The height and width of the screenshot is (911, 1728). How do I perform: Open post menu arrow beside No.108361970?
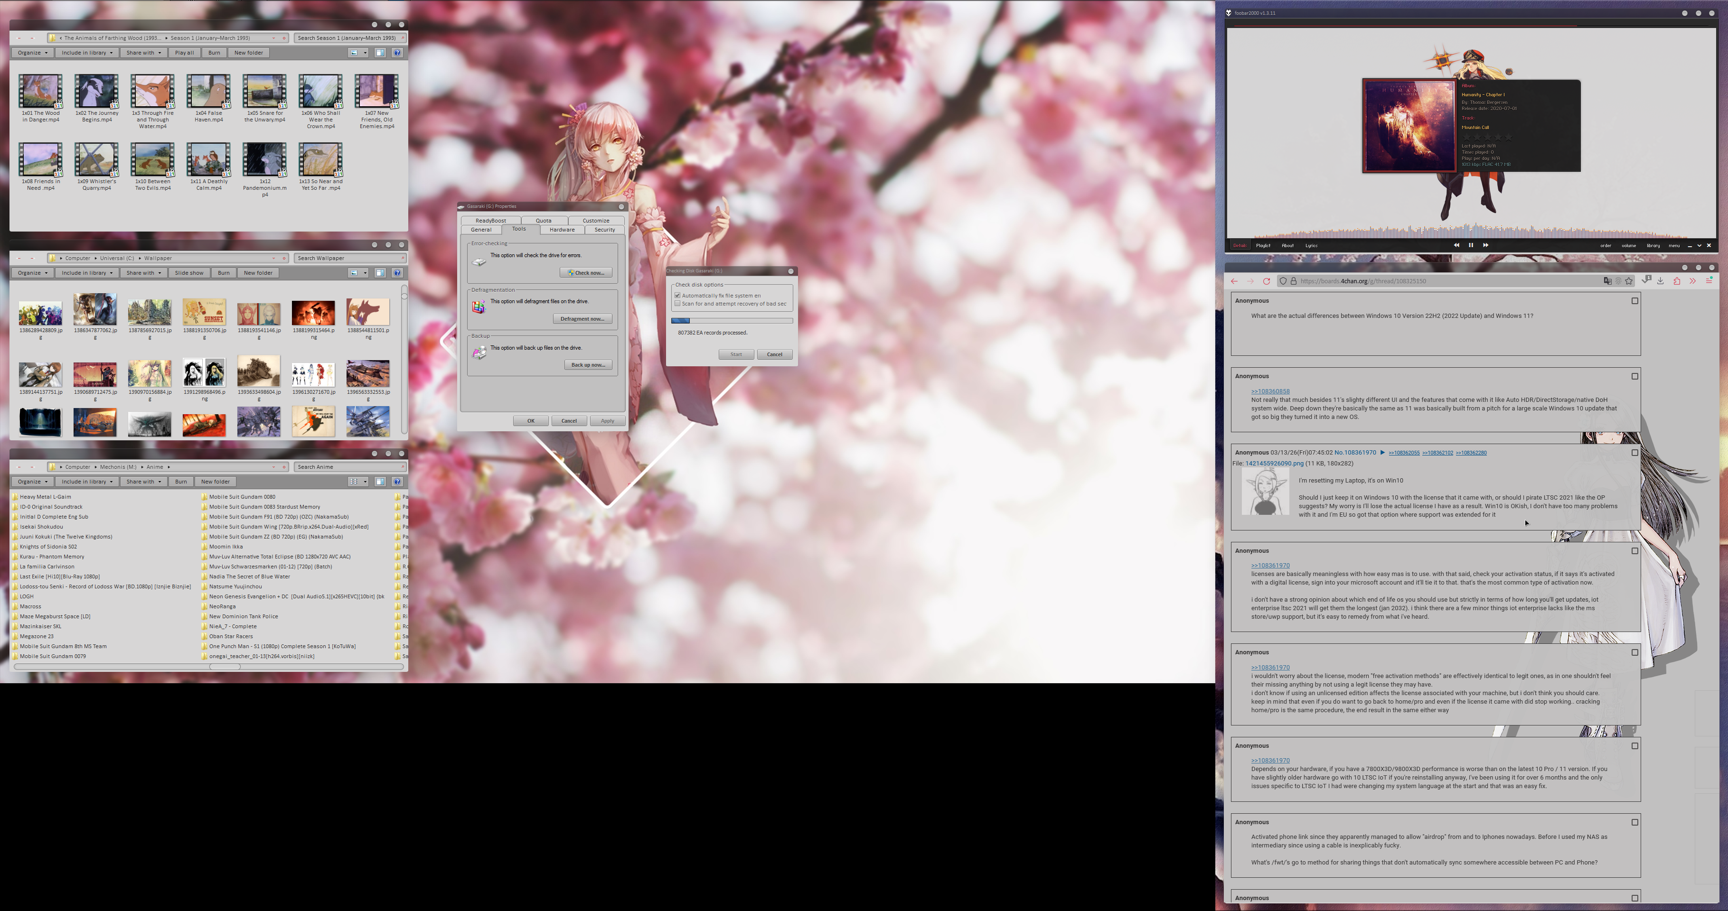(x=1382, y=453)
